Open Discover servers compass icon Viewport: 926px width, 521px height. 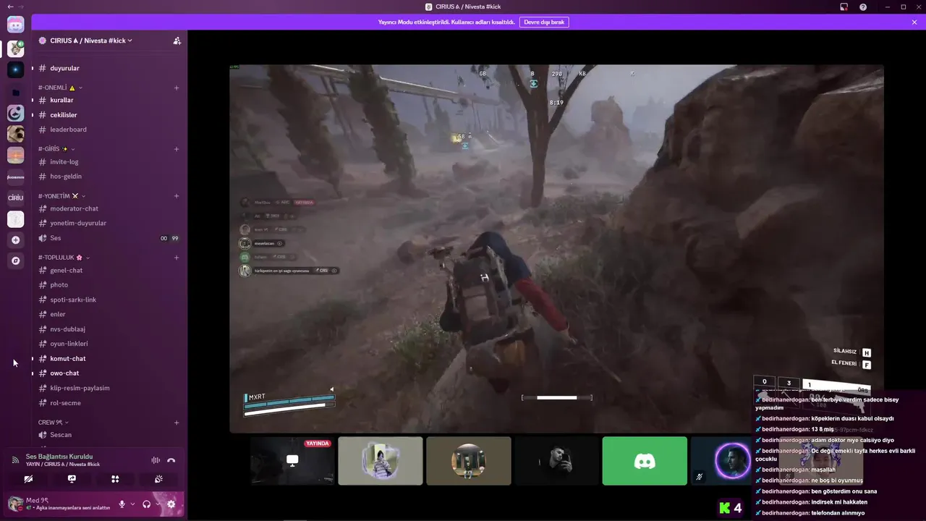point(15,260)
